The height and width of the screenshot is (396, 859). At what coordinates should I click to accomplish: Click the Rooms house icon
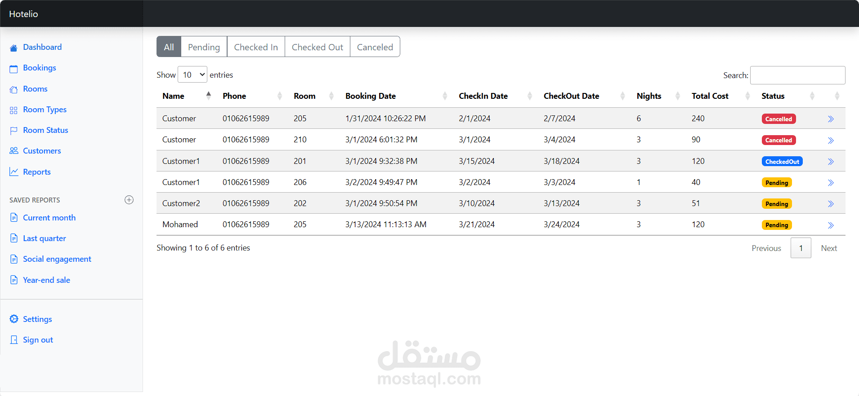click(x=14, y=89)
